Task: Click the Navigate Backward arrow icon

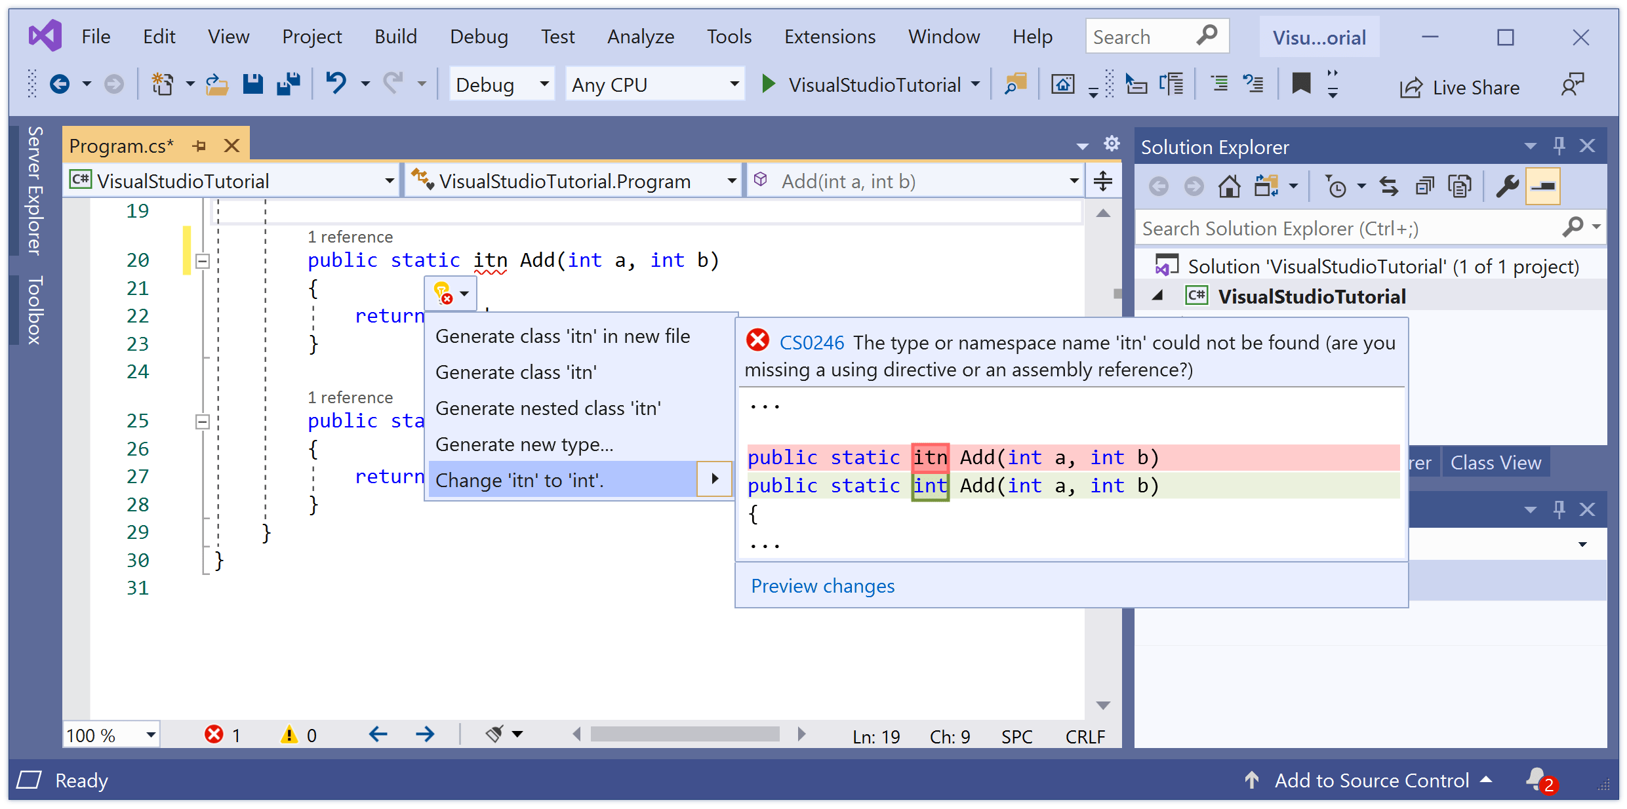Action: pos(60,84)
